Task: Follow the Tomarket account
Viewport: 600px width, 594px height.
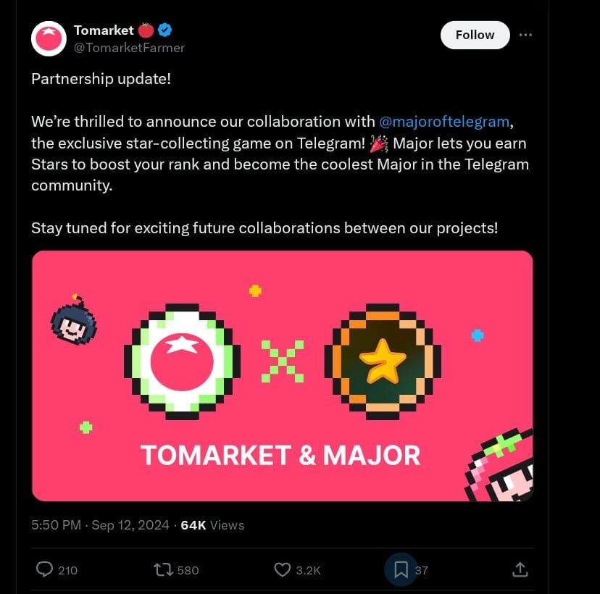Action: point(475,35)
